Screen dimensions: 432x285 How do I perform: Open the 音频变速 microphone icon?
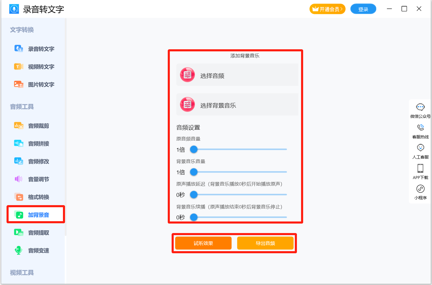click(x=19, y=250)
